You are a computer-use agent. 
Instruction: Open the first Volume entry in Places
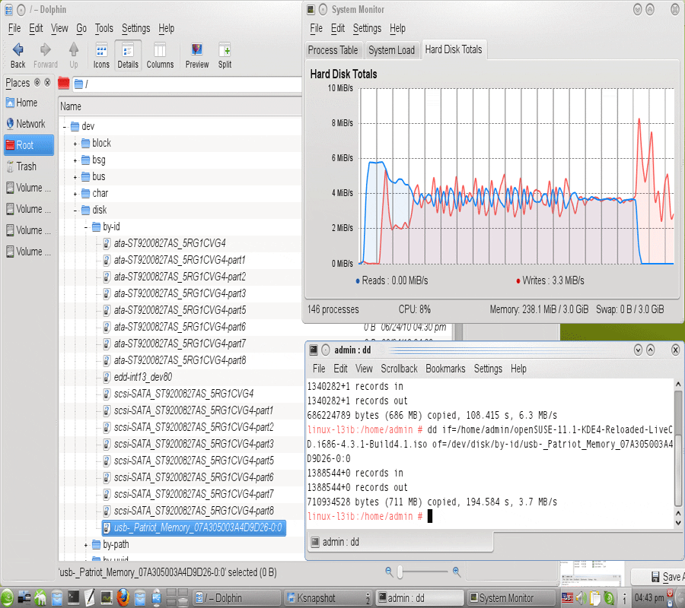click(x=28, y=188)
